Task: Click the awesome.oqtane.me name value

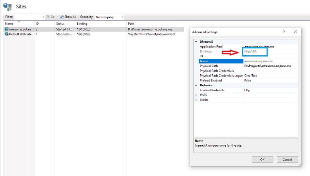Action: (258, 61)
